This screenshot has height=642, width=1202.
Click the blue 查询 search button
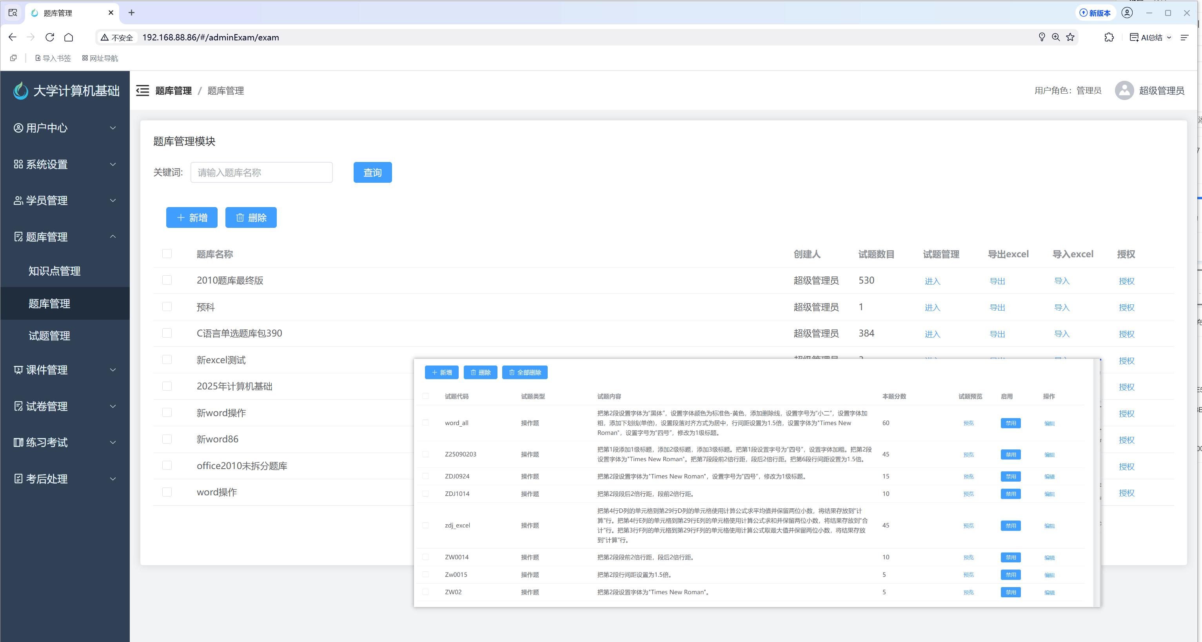372,173
